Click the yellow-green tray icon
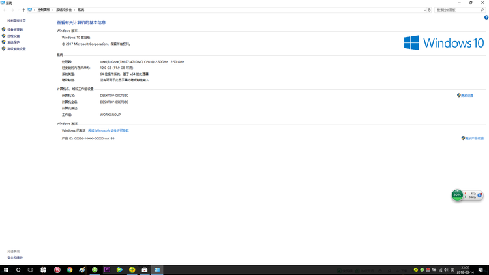 tap(416, 270)
